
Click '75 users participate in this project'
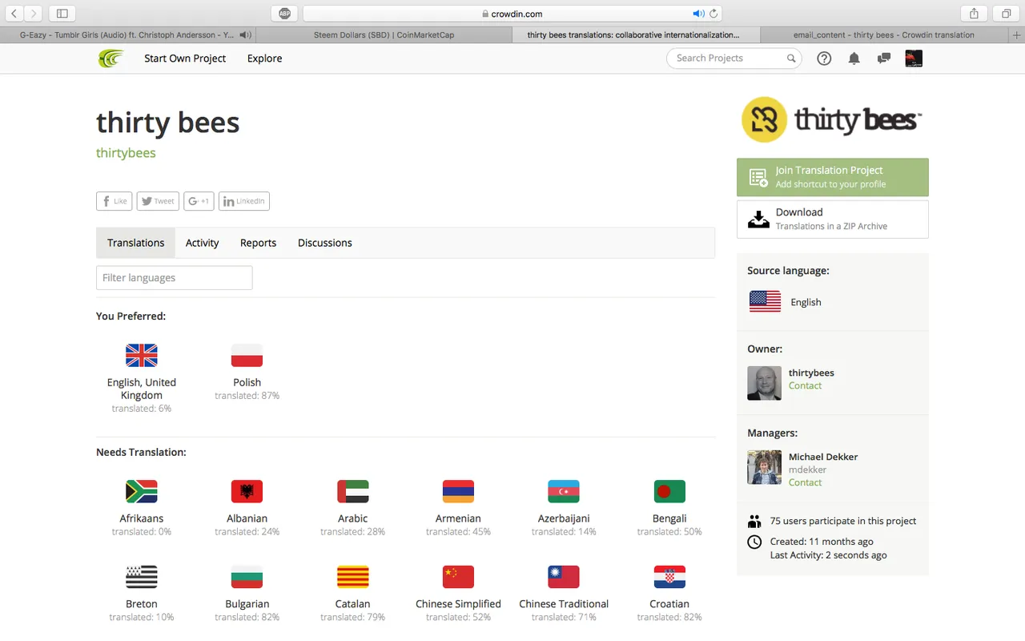point(843,521)
